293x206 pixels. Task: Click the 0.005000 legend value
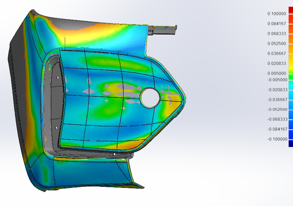[x=277, y=73]
